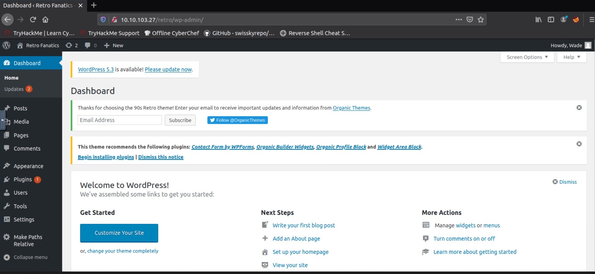595x274 pixels.
Task: Click the WordPress logo in admin bar
Action: point(6,46)
